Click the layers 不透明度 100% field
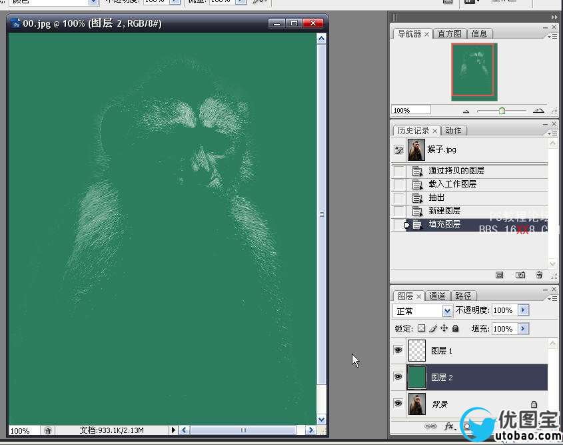The height and width of the screenshot is (445, 563). [x=505, y=310]
